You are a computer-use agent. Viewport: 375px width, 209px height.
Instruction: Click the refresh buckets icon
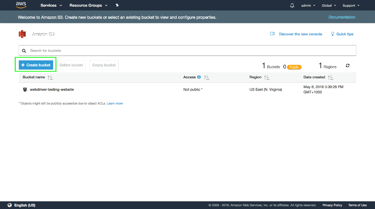[347, 66]
